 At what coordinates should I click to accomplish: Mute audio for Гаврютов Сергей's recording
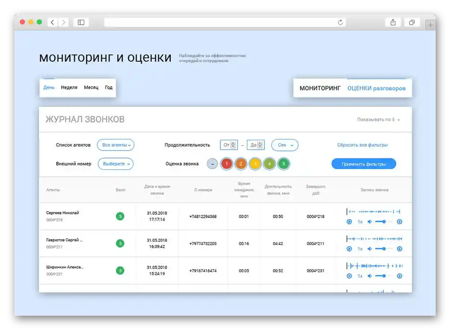pos(370,249)
